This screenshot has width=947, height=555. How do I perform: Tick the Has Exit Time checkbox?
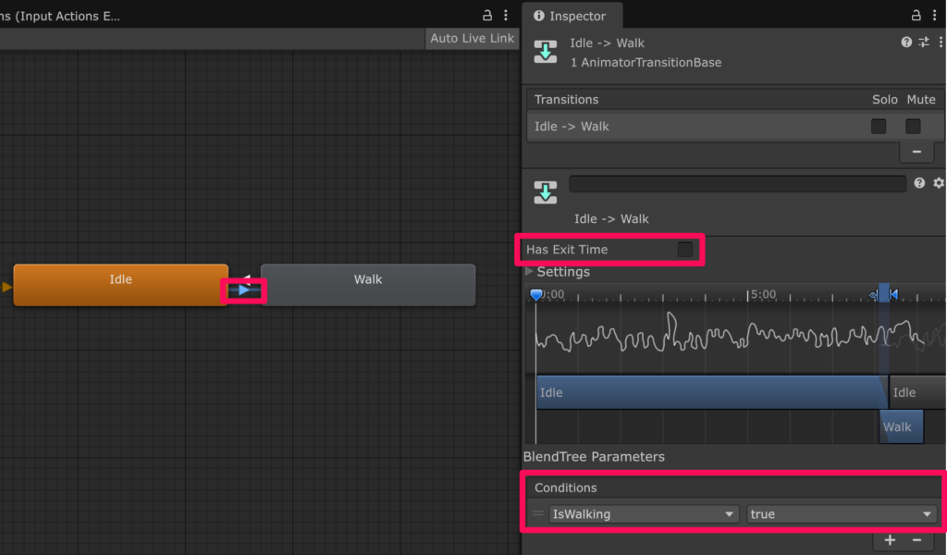[685, 250]
